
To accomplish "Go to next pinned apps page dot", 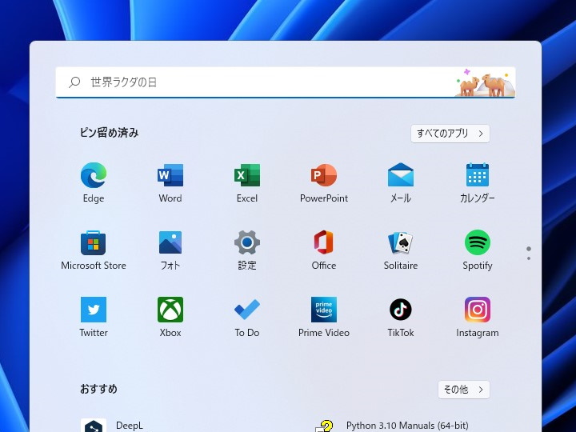I will tap(529, 258).
